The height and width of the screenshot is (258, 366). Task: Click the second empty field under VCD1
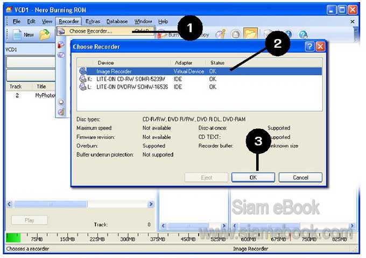(31, 75)
